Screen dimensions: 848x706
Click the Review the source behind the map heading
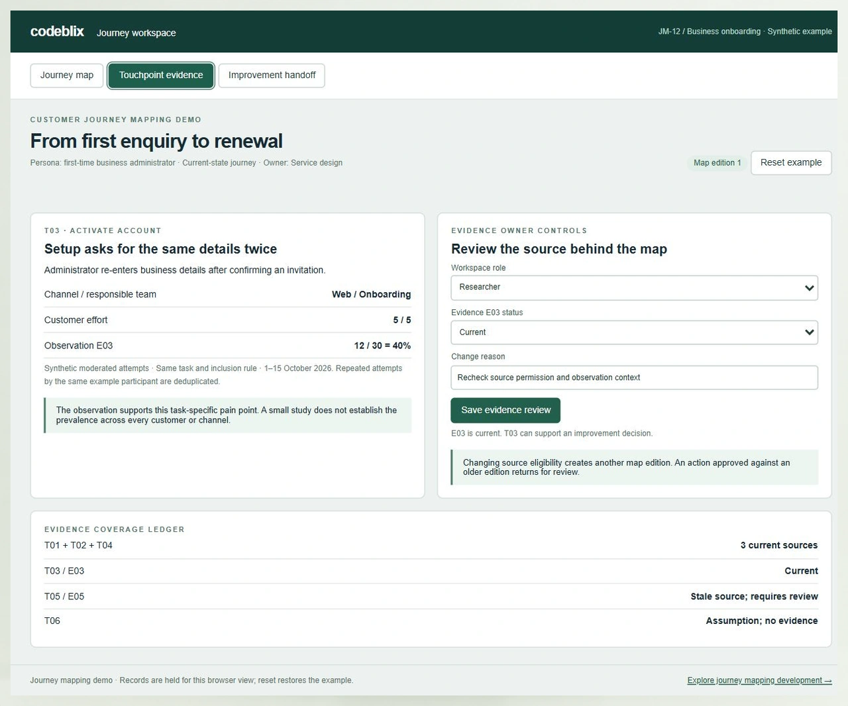click(559, 249)
